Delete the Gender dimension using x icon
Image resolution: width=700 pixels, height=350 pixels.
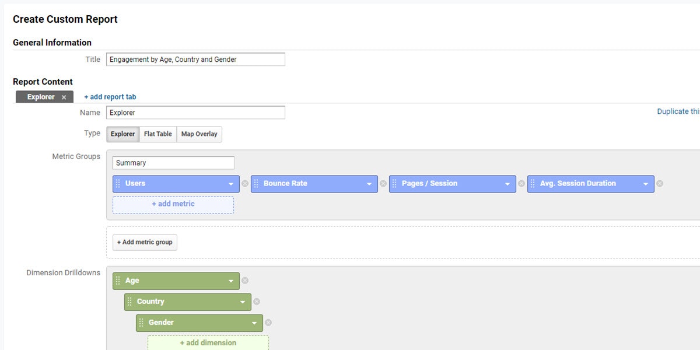coord(268,323)
